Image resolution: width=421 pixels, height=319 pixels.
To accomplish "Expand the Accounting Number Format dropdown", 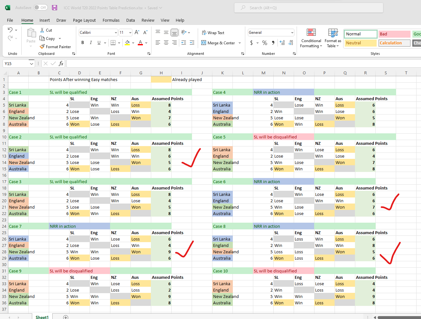I will 257,43.
